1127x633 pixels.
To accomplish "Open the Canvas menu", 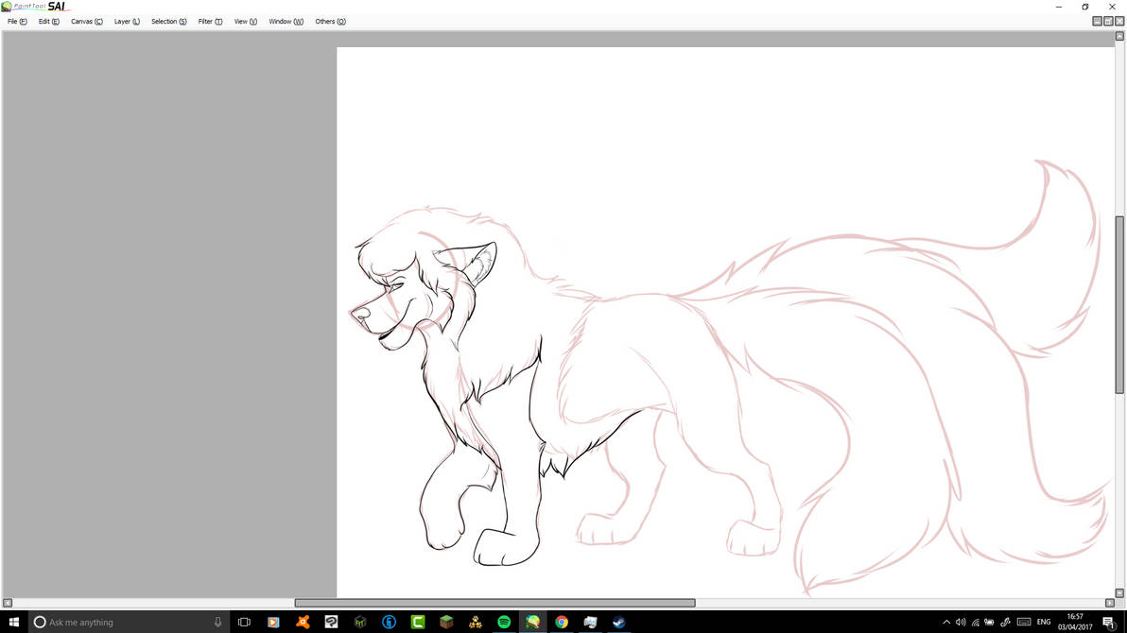I will point(86,22).
